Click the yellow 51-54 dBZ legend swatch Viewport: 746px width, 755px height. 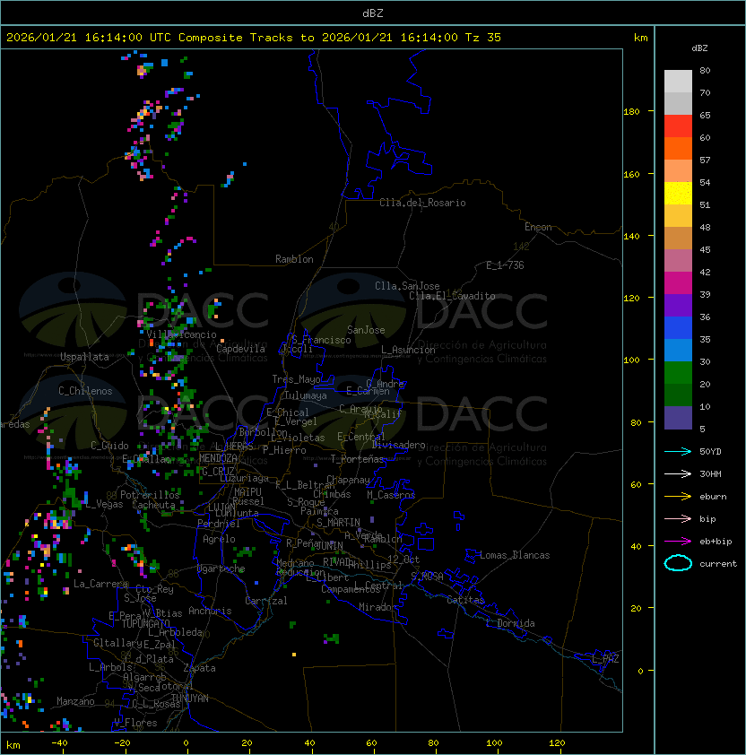(x=678, y=194)
